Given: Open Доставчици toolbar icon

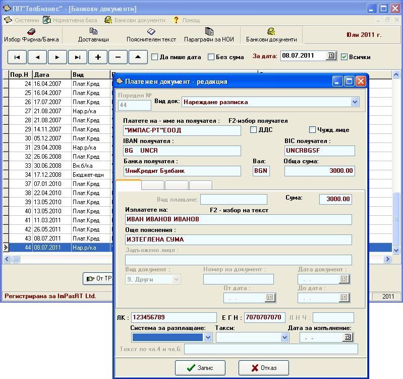Looking at the screenshot, I should (x=93, y=31).
